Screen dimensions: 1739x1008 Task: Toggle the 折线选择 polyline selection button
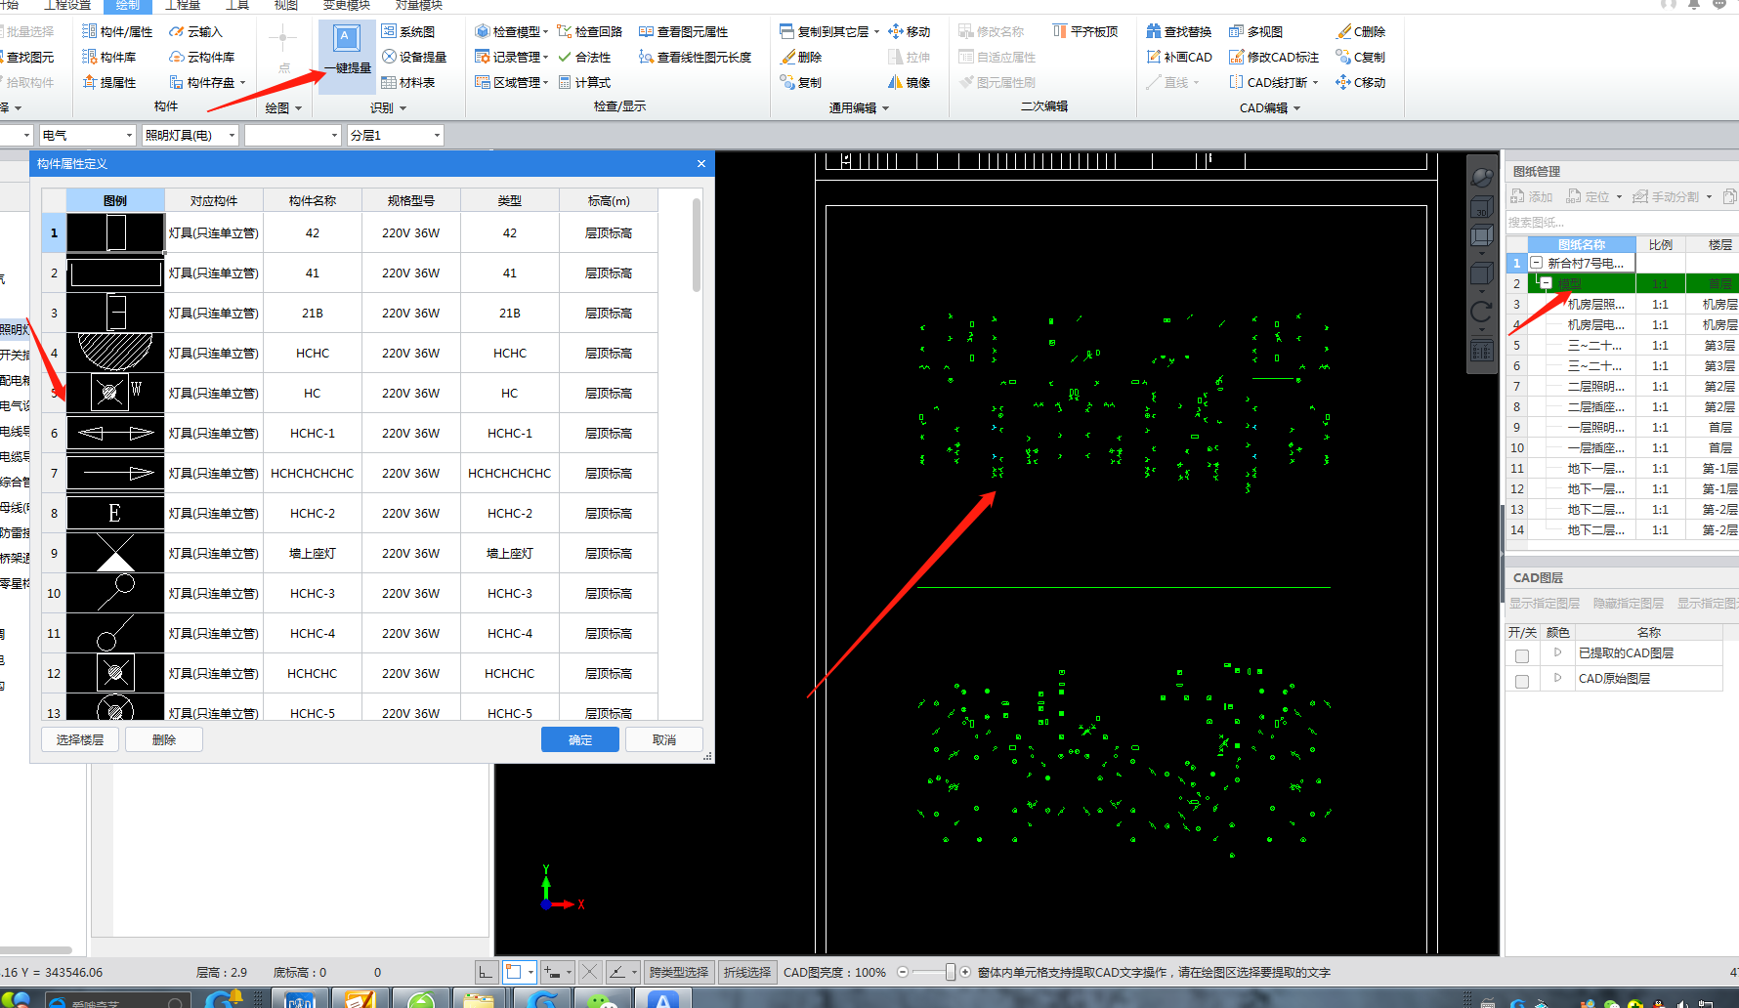[x=747, y=972]
